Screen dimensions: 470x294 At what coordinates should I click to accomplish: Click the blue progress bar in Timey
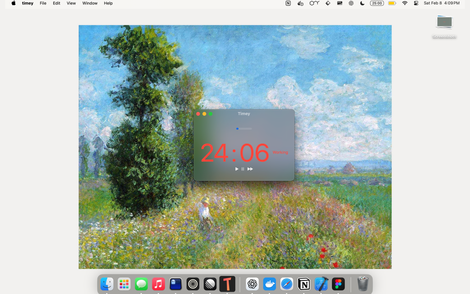[x=244, y=129]
